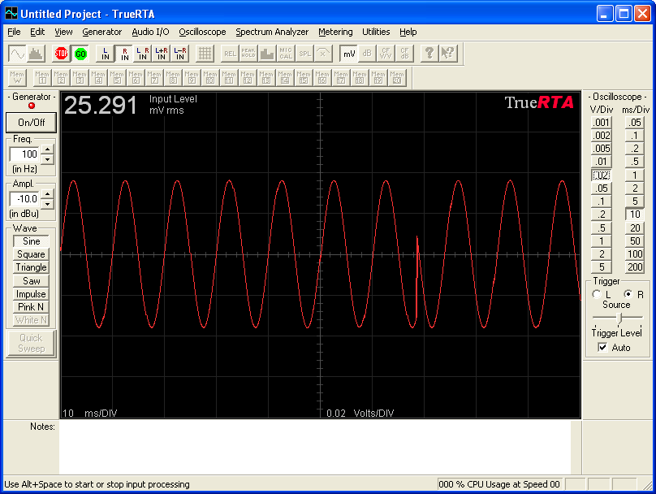This screenshot has width=656, height=494.
Task: Adjust the Trigger Level slider
Action: click(619, 318)
